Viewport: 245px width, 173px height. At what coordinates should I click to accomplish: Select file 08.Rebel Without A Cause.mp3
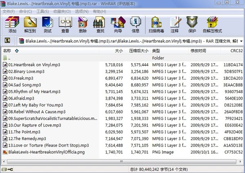tap(37, 112)
